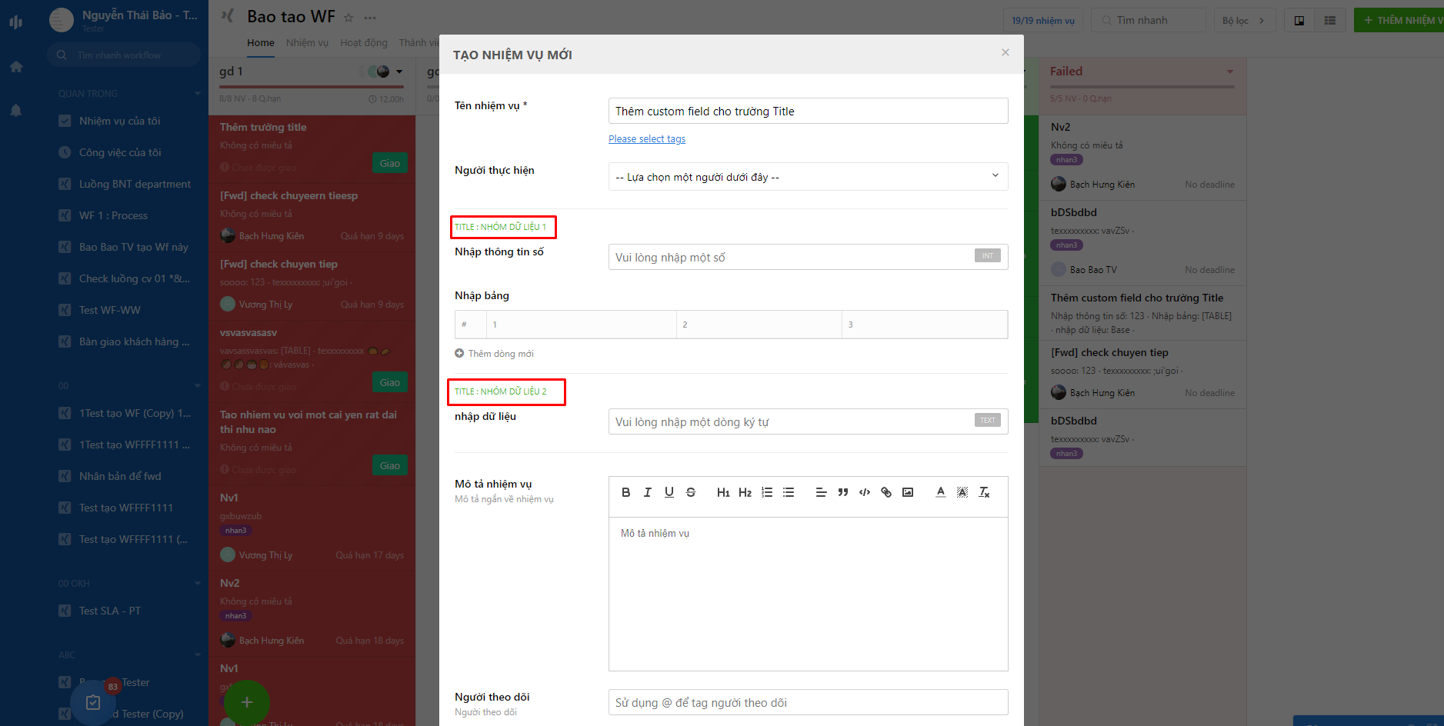Open the more options menu beside Bao tao WF
The image size is (1444, 726).
(371, 18)
